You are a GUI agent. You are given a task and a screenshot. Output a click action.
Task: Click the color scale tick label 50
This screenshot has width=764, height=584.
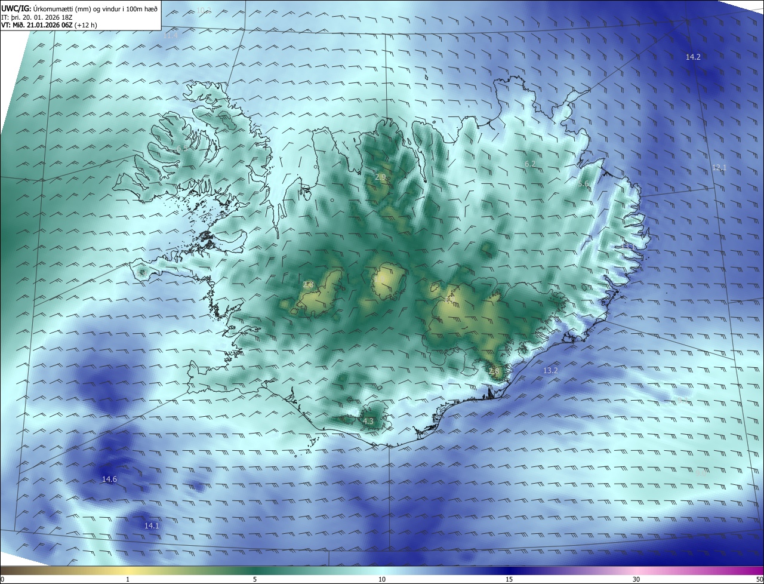pos(759,579)
